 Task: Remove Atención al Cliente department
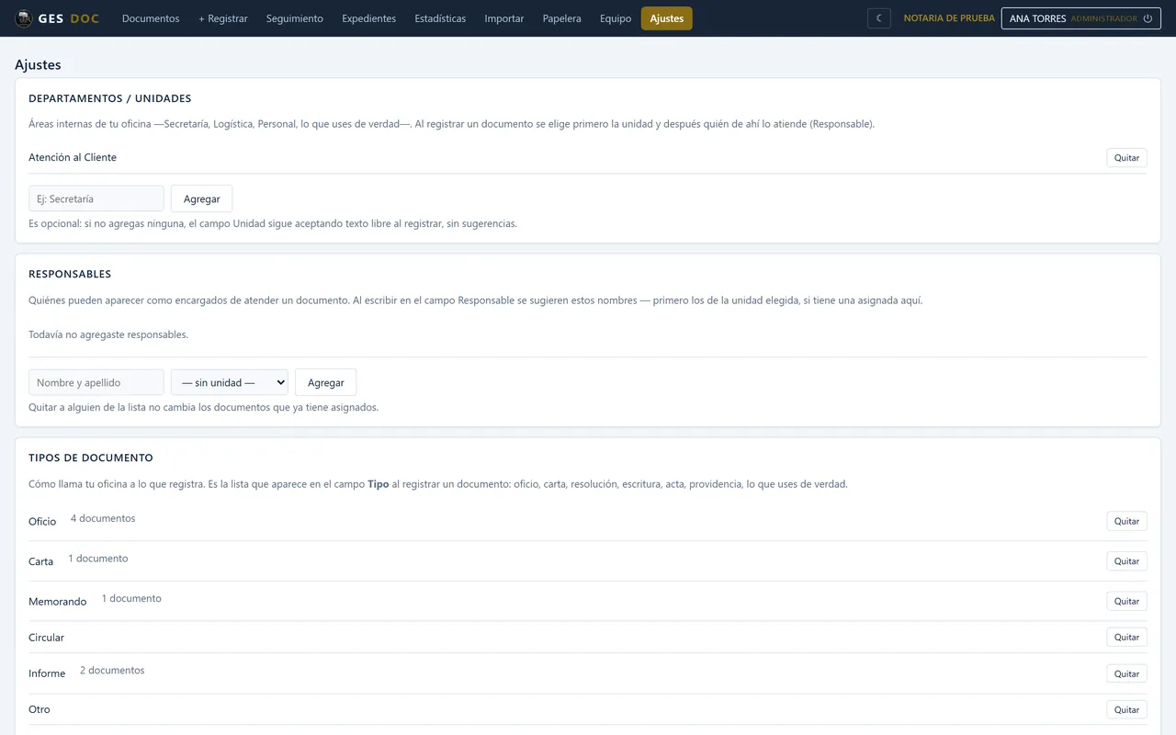click(x=1126, y=158)
